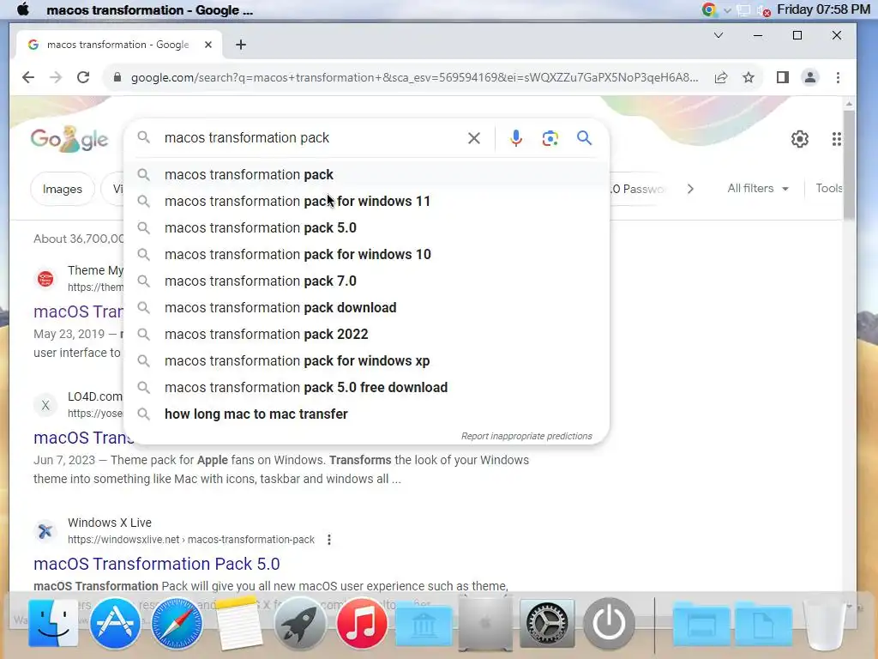This screenshot has width=878, height=659.
Task: Choose suggestion how long mac to mac transfer
Action: coord(366,414)
